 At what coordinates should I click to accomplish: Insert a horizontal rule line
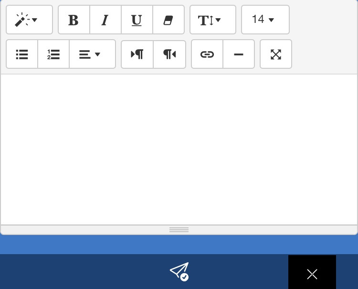[x=239, y=54]
